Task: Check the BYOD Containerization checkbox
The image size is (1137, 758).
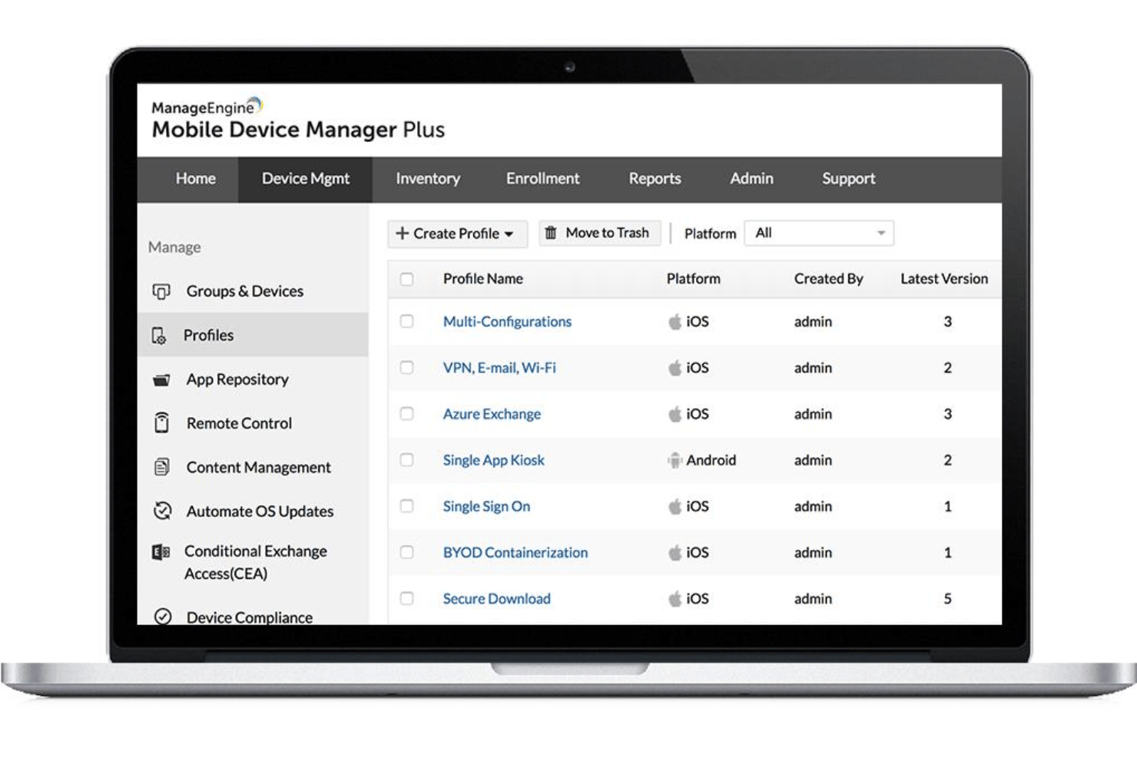Action: 407,552
